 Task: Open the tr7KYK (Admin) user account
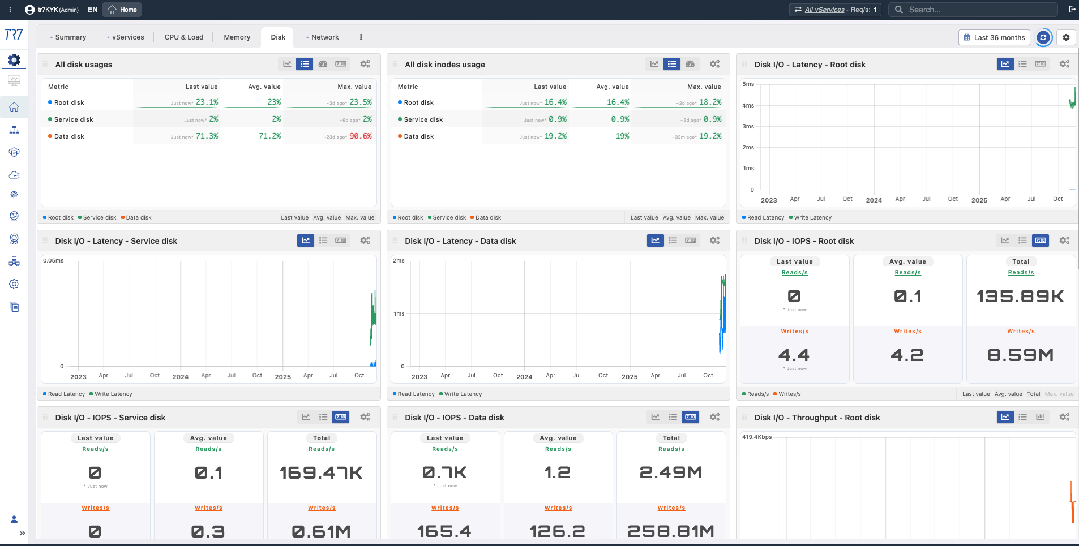[52, 10]
